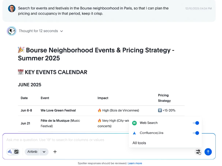
Task: Choose the Web Search menu entry
Action: pyautogui.click(x=149, y=123)
